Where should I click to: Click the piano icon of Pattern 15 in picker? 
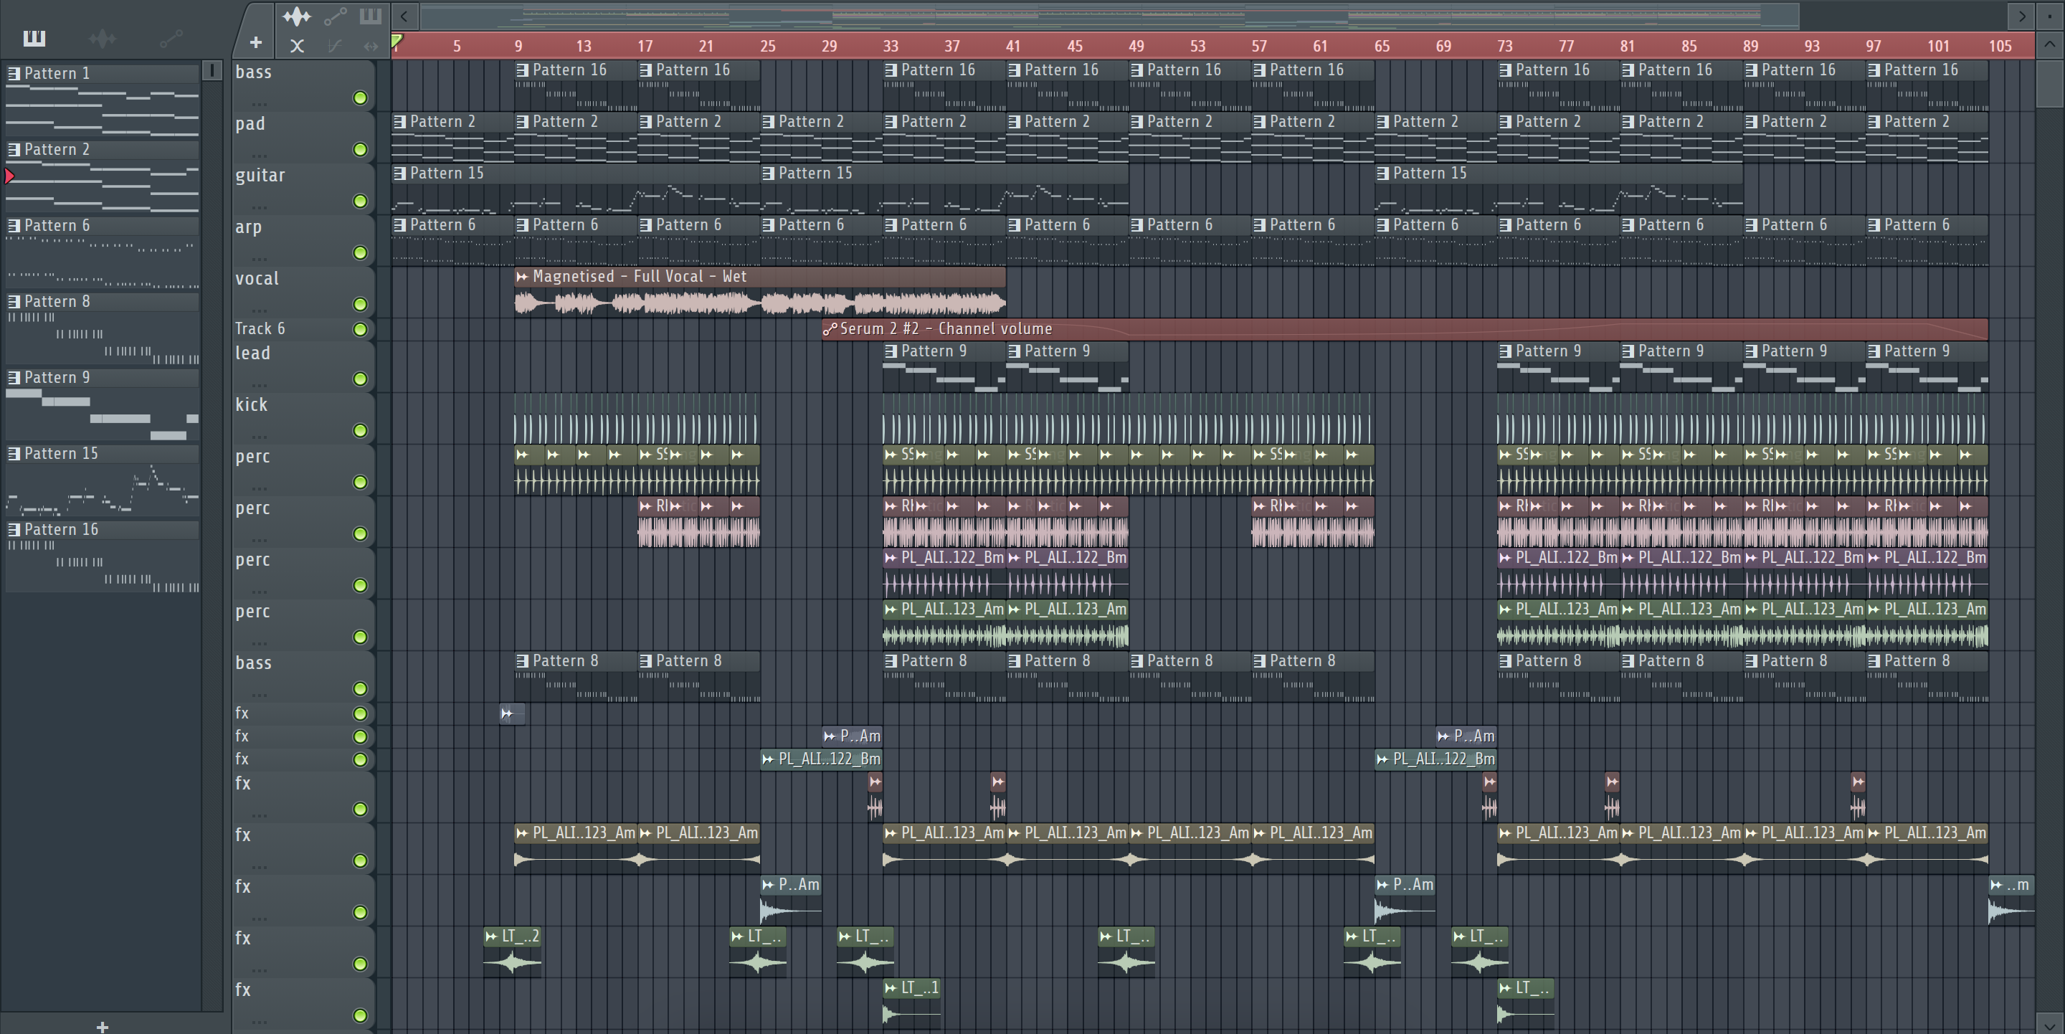point(14,454)
